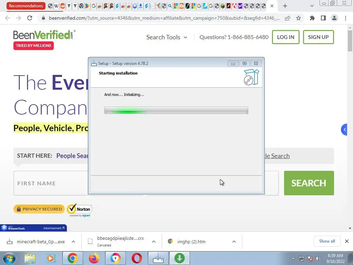Click the Norton security seal

pos(80,210)
